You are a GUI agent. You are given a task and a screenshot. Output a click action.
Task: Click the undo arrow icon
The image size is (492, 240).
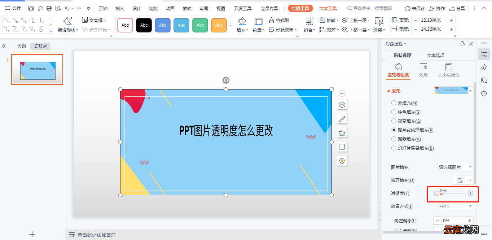pyautogui.click(x=67, y=8)
